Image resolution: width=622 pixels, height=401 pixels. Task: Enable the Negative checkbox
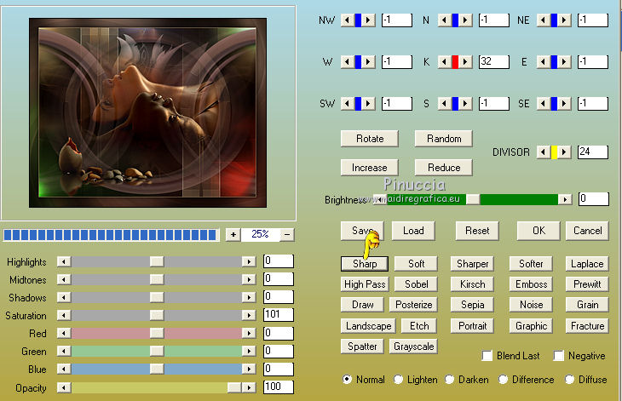click(x=559, y=355)
